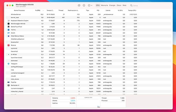Image resolution: width=176 pixels, height=112 pixels.
Task: Click the iStat Menus Status icon
Action: (9, 36)
